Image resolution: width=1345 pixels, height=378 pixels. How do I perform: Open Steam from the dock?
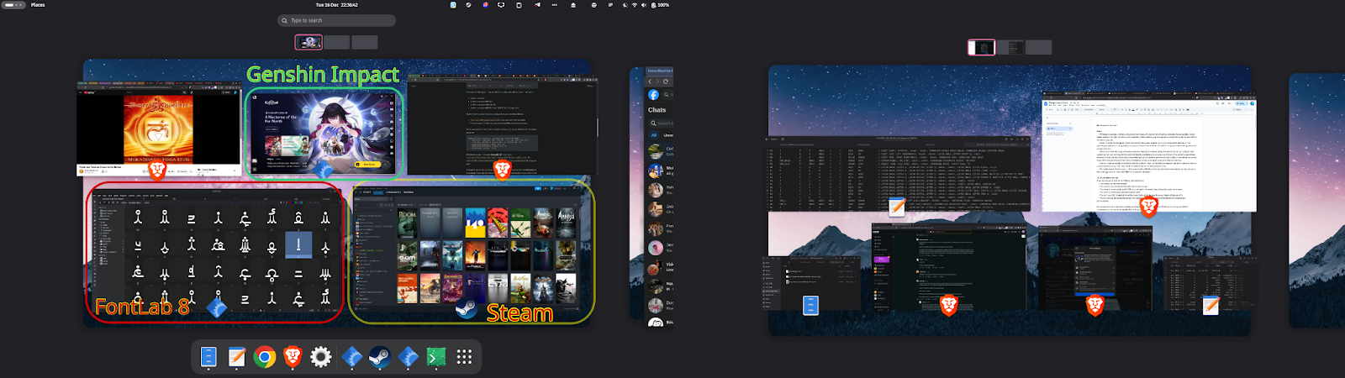379,358
